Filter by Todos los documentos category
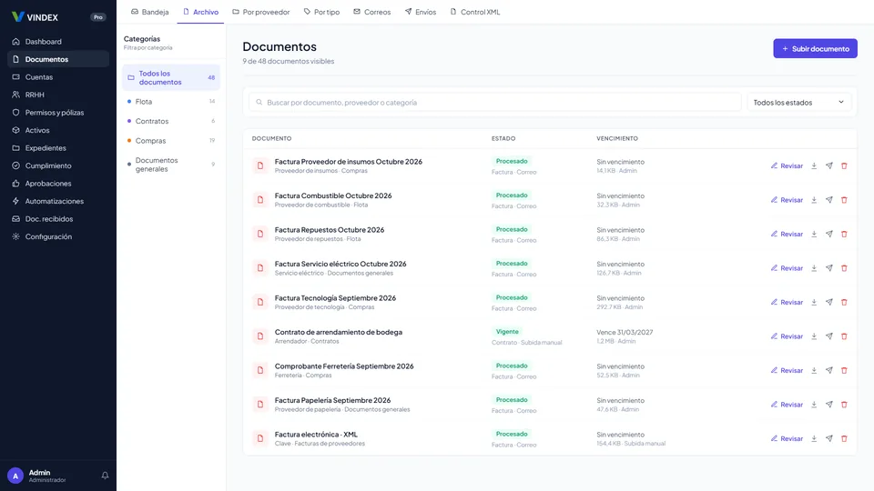The width and height of the screenshot is (874, 491). point(170,77)
